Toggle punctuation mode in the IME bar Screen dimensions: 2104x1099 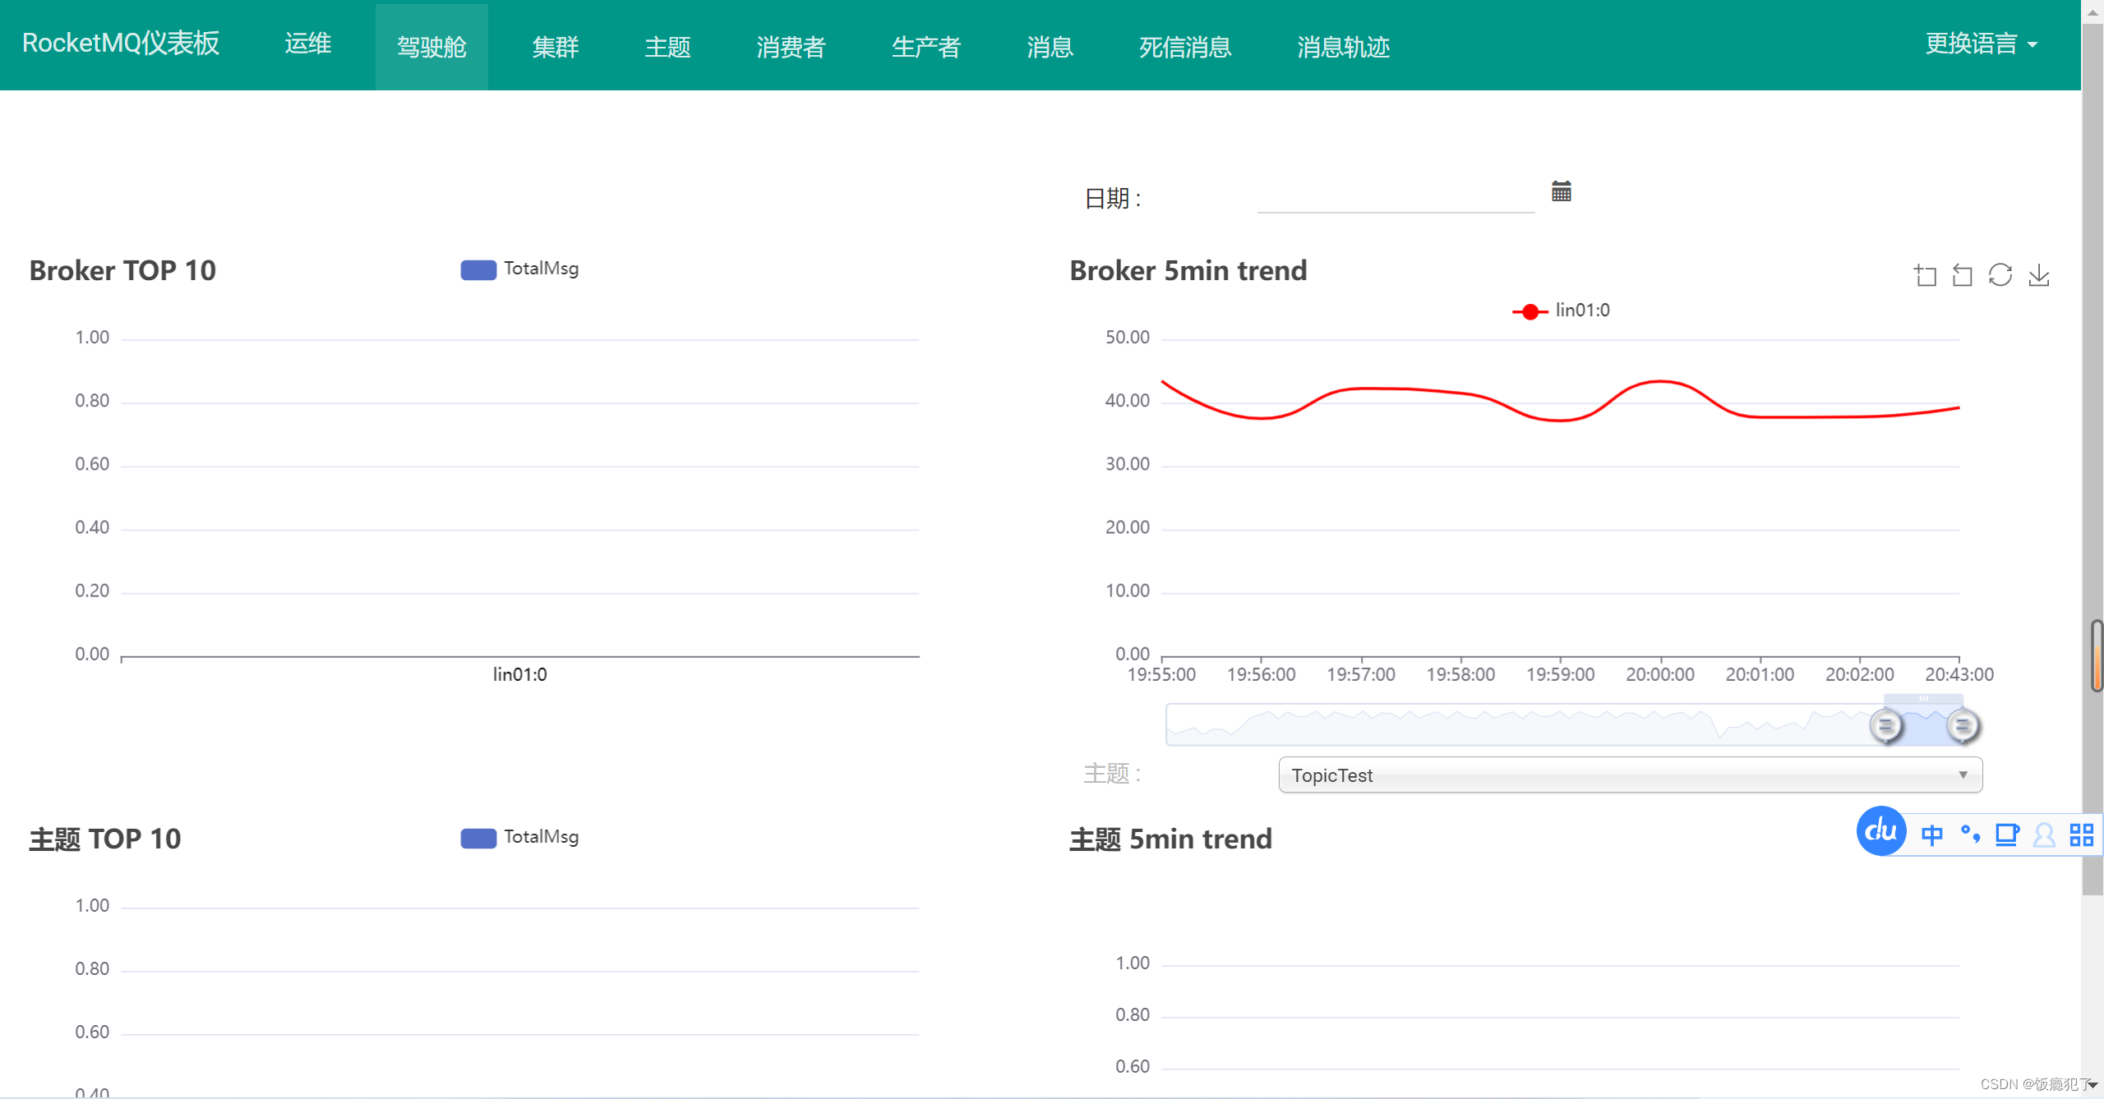[x=1969, y=835]
